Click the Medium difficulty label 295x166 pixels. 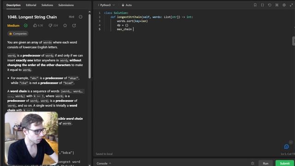[13, 25]
